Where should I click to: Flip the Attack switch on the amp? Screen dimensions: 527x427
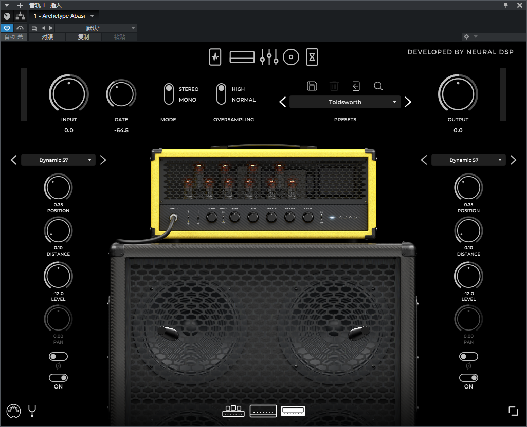point(223,218)
